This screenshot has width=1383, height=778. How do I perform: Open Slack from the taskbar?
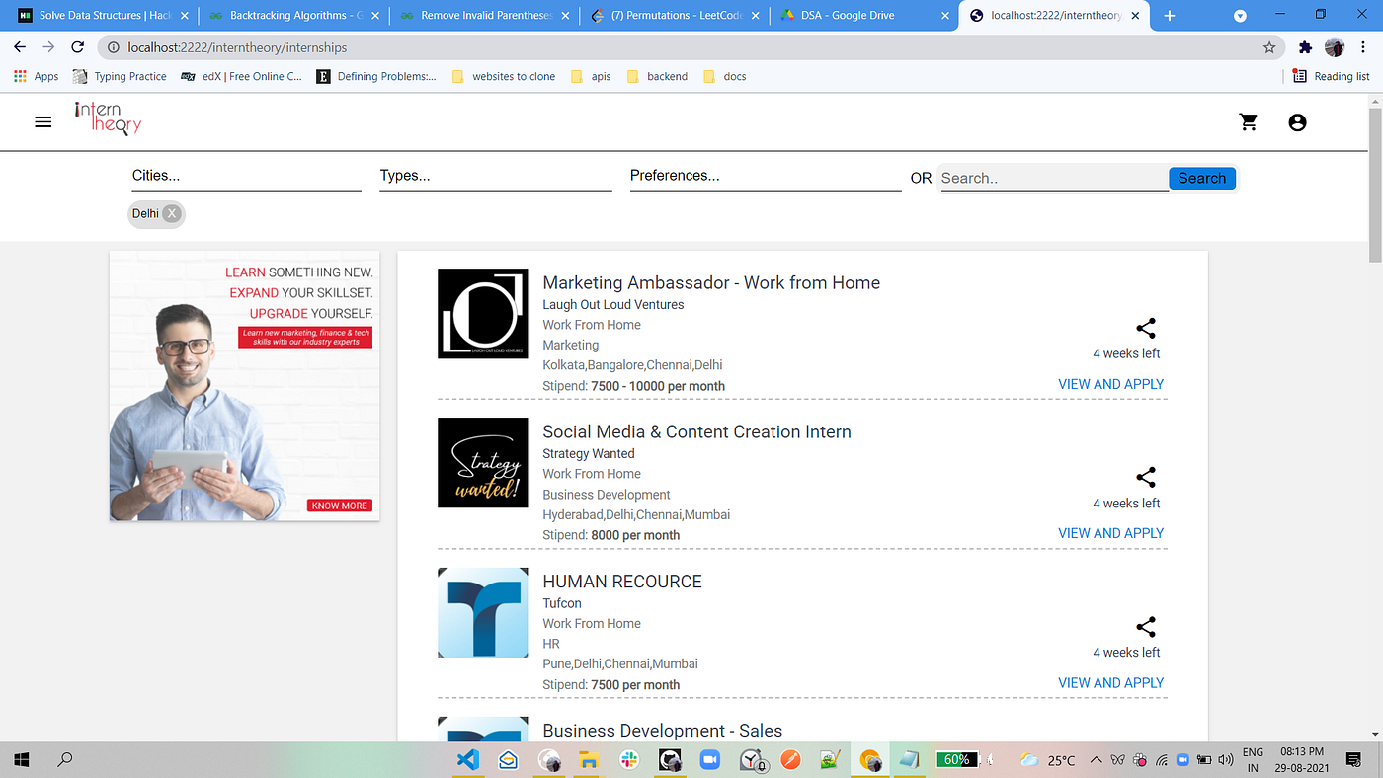coord(629,759)
